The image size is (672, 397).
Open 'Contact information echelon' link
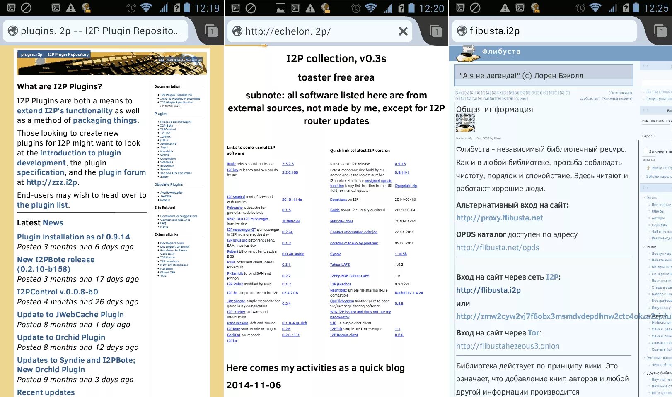point(354,232)
